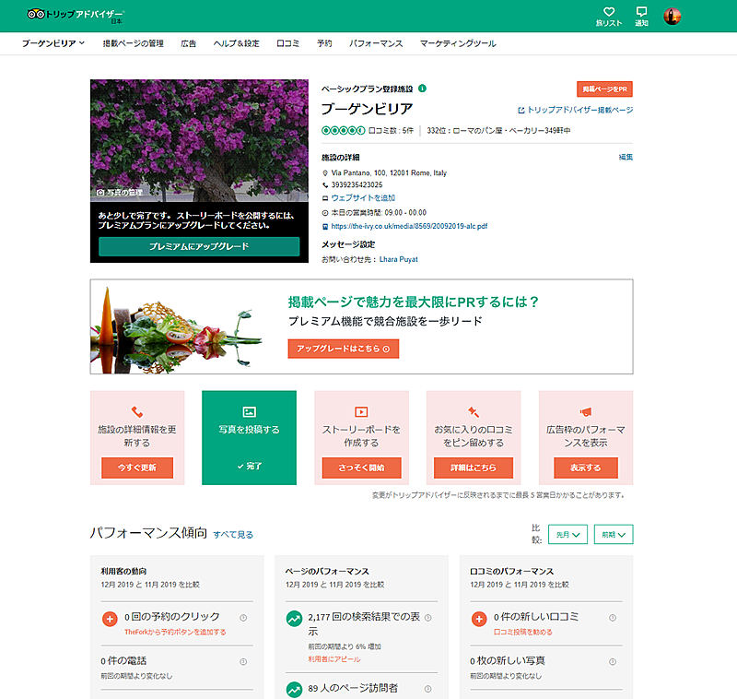Click the アップグレードはこちら button
The image size is (737, 699).
click(x=343, y=349)
